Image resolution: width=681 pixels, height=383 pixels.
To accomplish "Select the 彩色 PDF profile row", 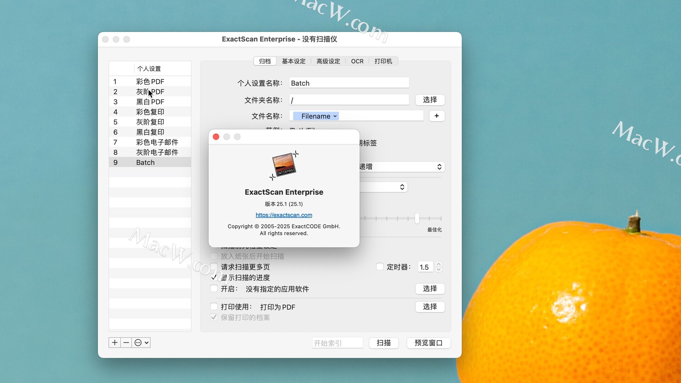I will click(150, 82).
